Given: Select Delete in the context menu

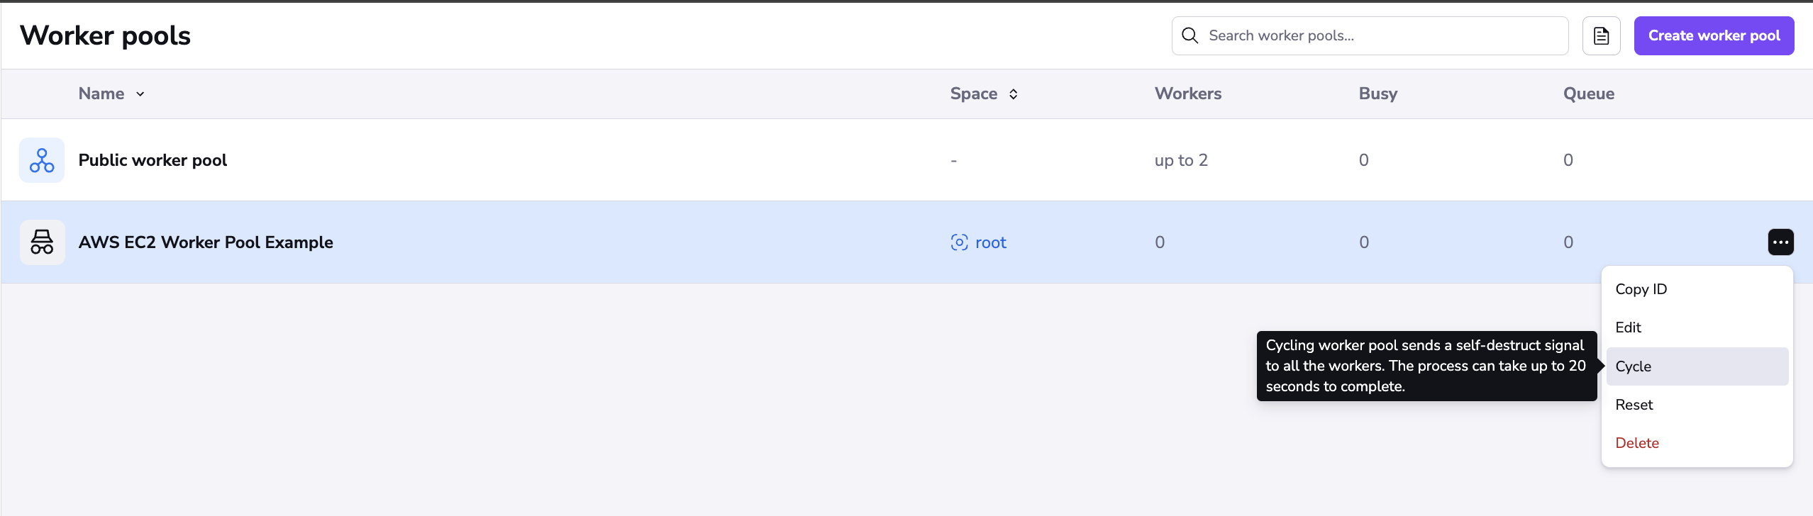Looking at the screenshot, I should 1636,443.
